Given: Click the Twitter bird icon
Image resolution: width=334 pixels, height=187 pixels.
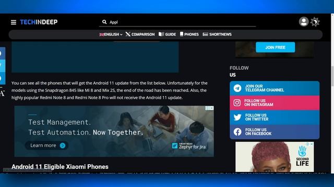Looking at the screenshot, I should click(x=237, y=117).
